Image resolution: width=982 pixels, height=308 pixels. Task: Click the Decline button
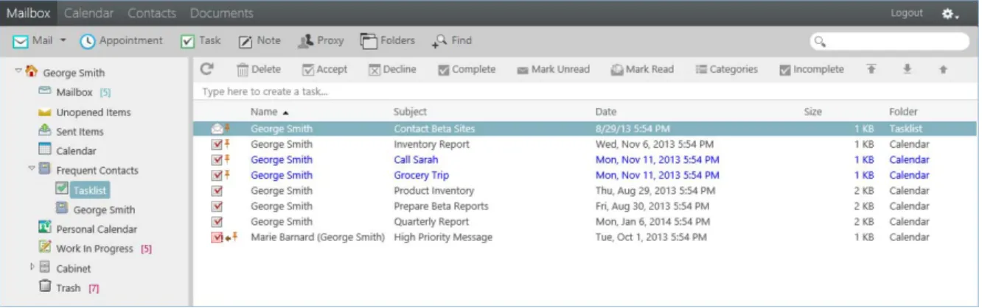[x=392, y=69]
